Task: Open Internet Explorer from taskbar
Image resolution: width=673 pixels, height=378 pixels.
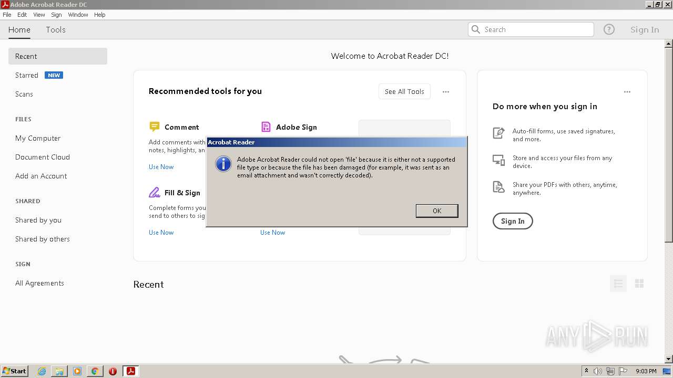Action: coord(42,371)
